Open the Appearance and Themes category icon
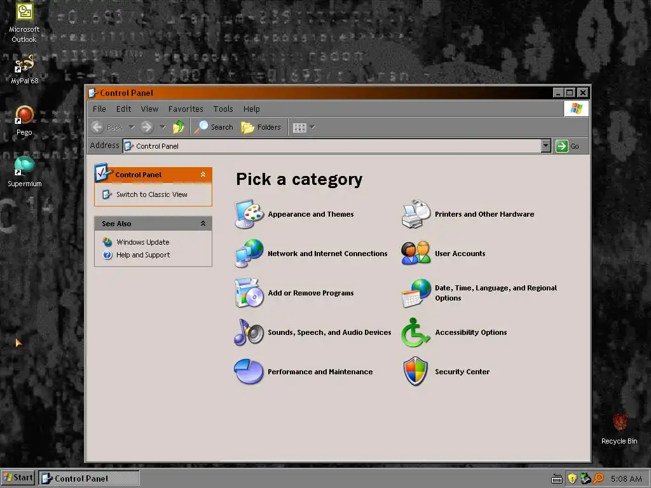Image resolution: width=651 pixels, height=488 pixels. [249, 214]
